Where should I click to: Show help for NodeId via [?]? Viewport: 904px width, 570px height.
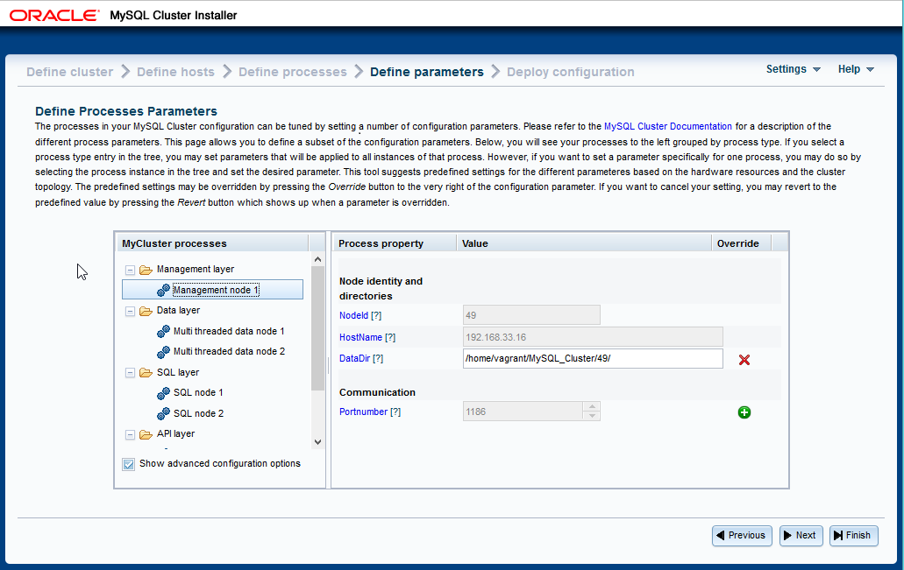(x=376, y=315)
